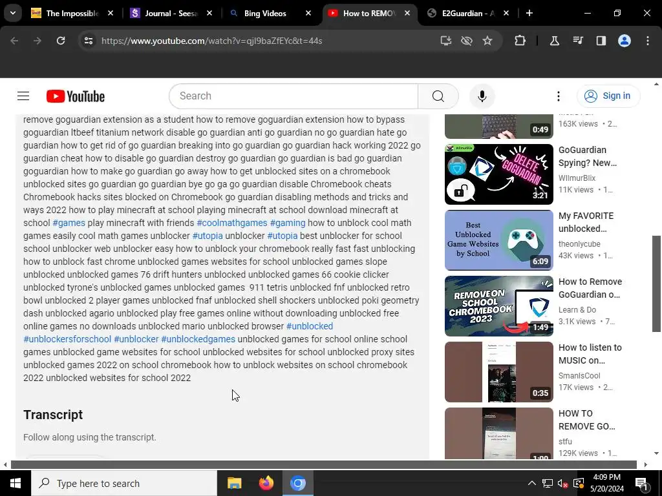Open third-party cookies eye icon
This screenshot has height=496, width=662.
click(x=467, y=41)
